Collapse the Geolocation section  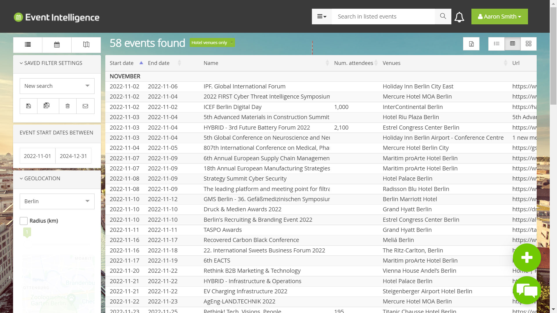pos(40,179)
